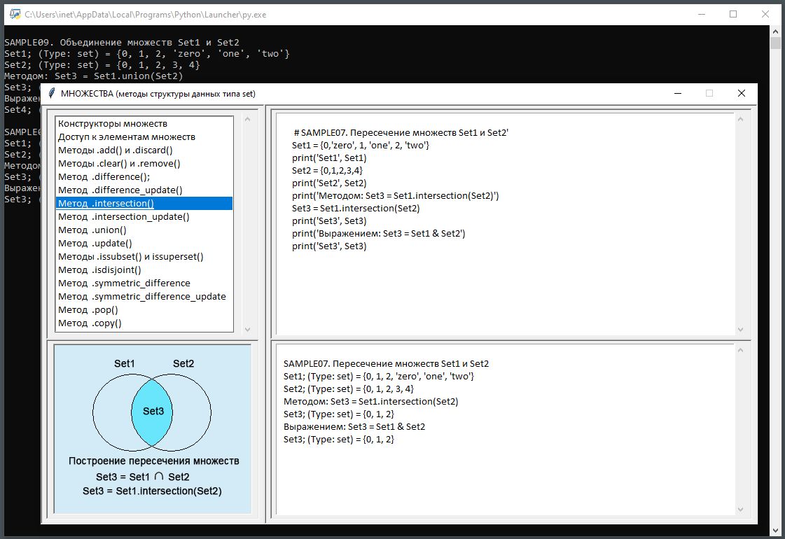
Task: Click console window scrollbar down arrow
Action: pyautogui.click(x=775, y=531)
